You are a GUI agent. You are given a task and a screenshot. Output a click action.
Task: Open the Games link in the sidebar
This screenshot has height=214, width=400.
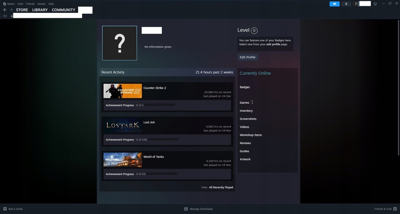(x=245, y=103)
